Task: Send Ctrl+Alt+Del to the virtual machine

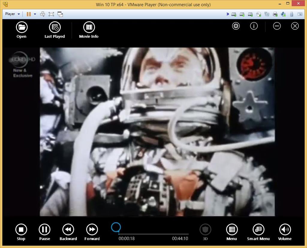Action: 43,14
